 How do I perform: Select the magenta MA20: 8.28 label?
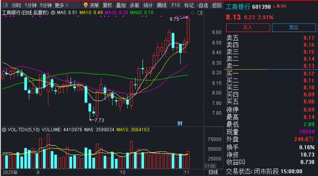coord(117,12)
